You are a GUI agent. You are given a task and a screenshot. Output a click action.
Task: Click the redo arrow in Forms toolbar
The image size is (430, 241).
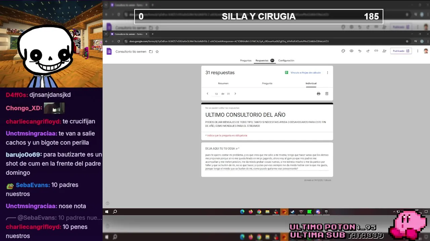[x=368, y=51]
